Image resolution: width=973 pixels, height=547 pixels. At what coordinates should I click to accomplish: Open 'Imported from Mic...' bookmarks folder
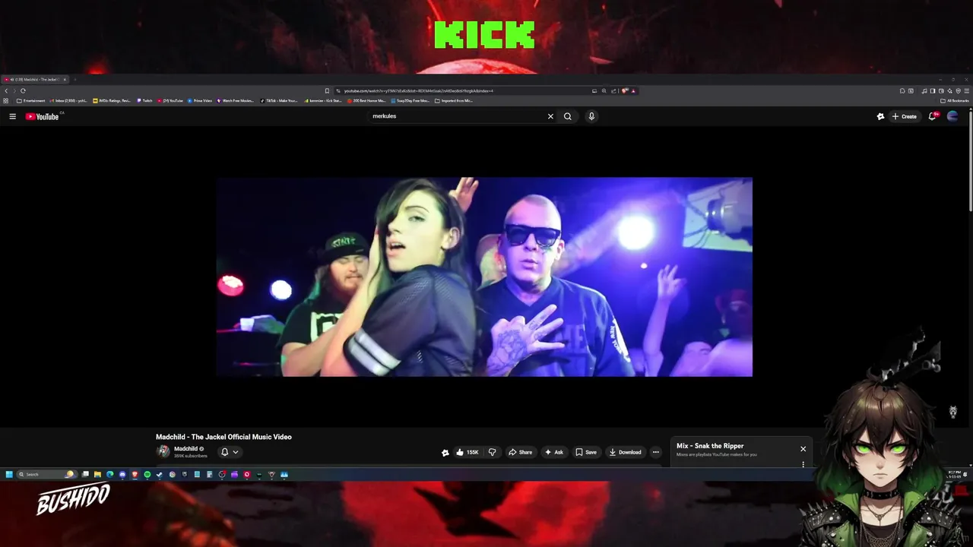(x=454, y=100)
